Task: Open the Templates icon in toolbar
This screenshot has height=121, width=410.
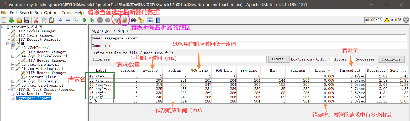Action: 11,20
